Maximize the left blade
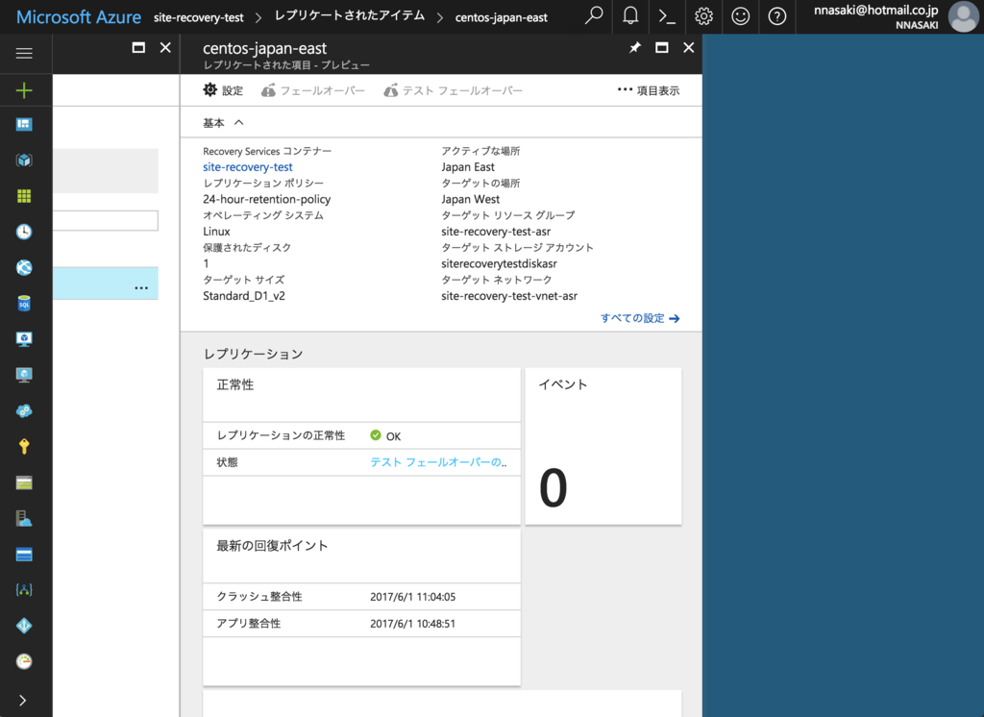Screen dimensions: 984x717 (x=138, y=48)
